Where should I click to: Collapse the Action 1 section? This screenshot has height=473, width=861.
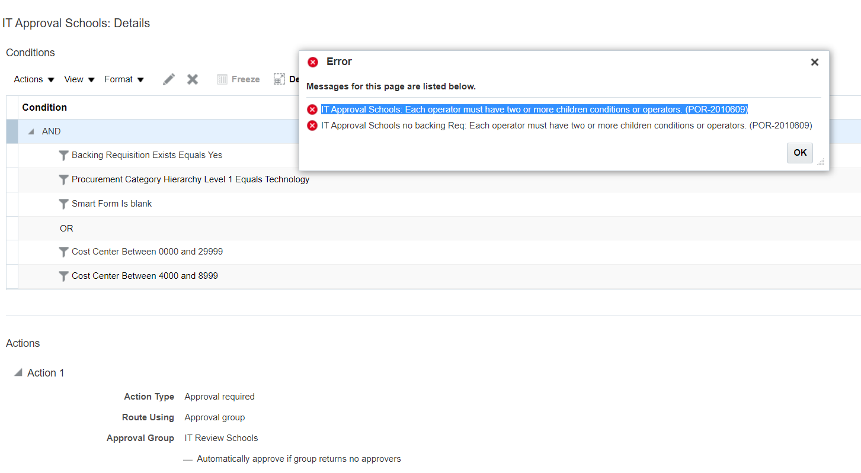click(19, 372)
